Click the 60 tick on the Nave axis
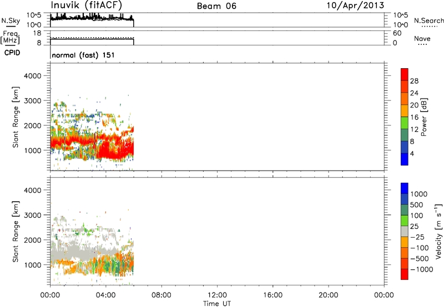 397,33
